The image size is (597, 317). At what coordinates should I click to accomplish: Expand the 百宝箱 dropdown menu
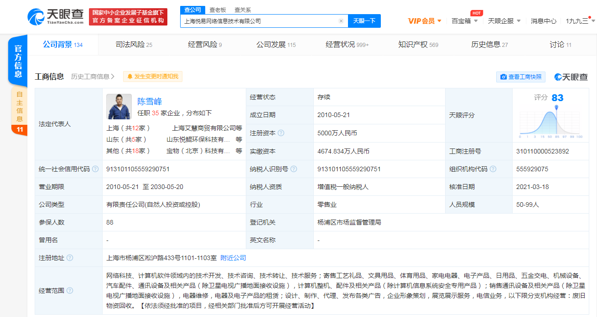[x=465, y=21]
